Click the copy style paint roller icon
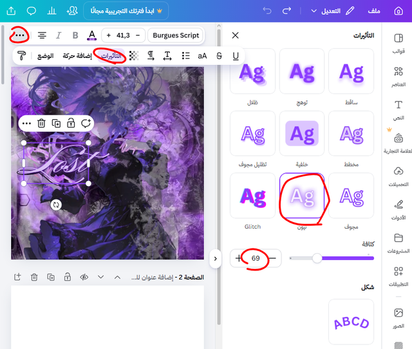The width and height of the screenshot is (412, 349). coord(21,56)
